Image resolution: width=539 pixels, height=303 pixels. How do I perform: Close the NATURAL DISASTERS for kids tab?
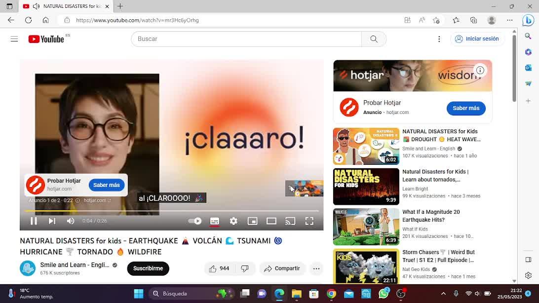coord(107,6)
